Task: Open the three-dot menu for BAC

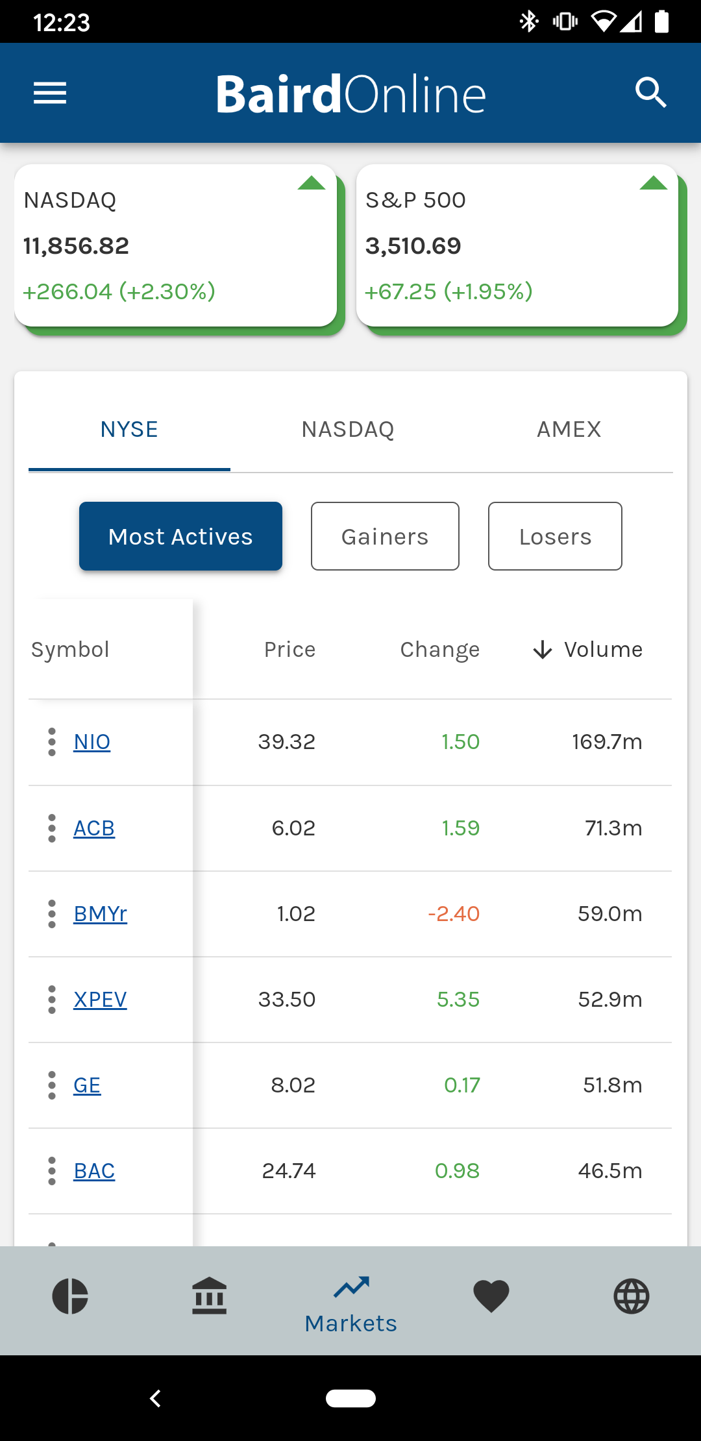Action: tap(52, 1171)
